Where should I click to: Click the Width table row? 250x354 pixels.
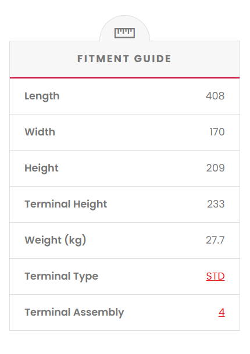[x=124, y=133]
